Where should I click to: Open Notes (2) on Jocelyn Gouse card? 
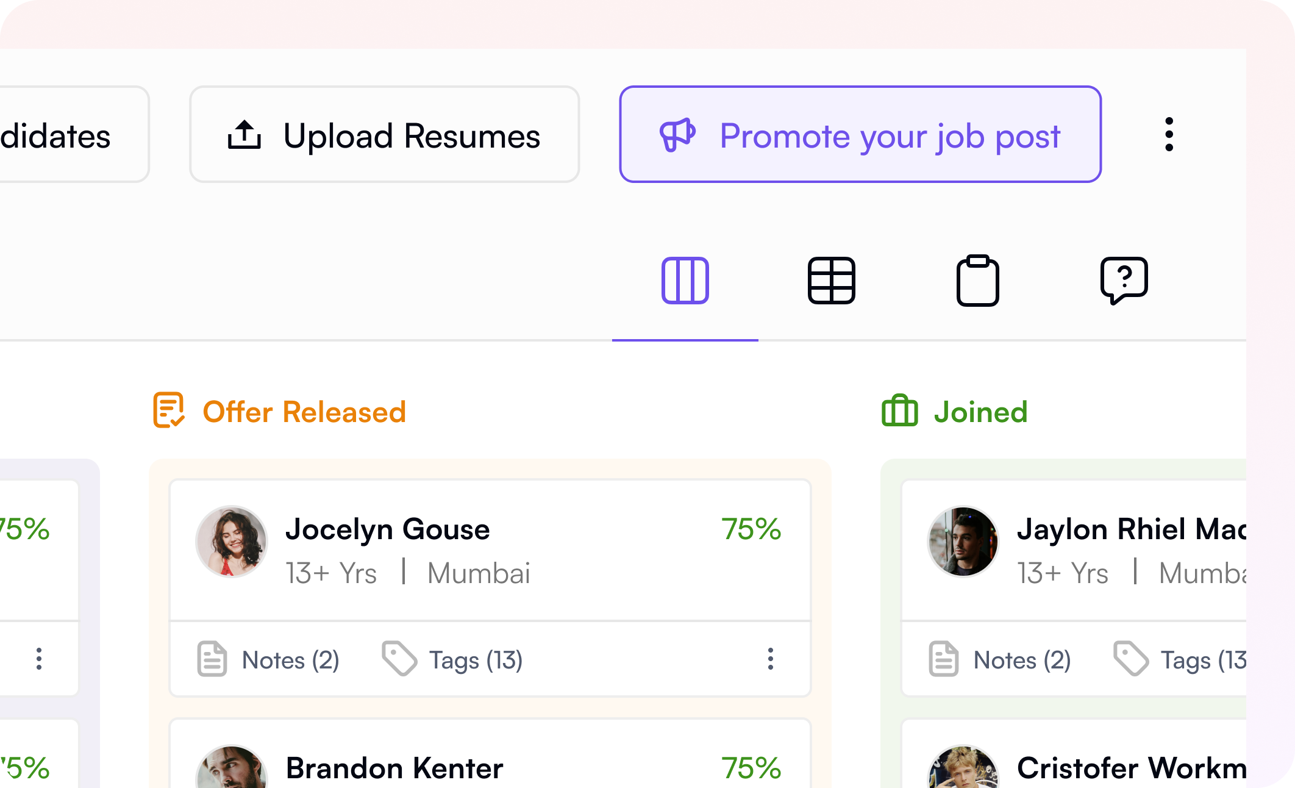pos(269,659)
